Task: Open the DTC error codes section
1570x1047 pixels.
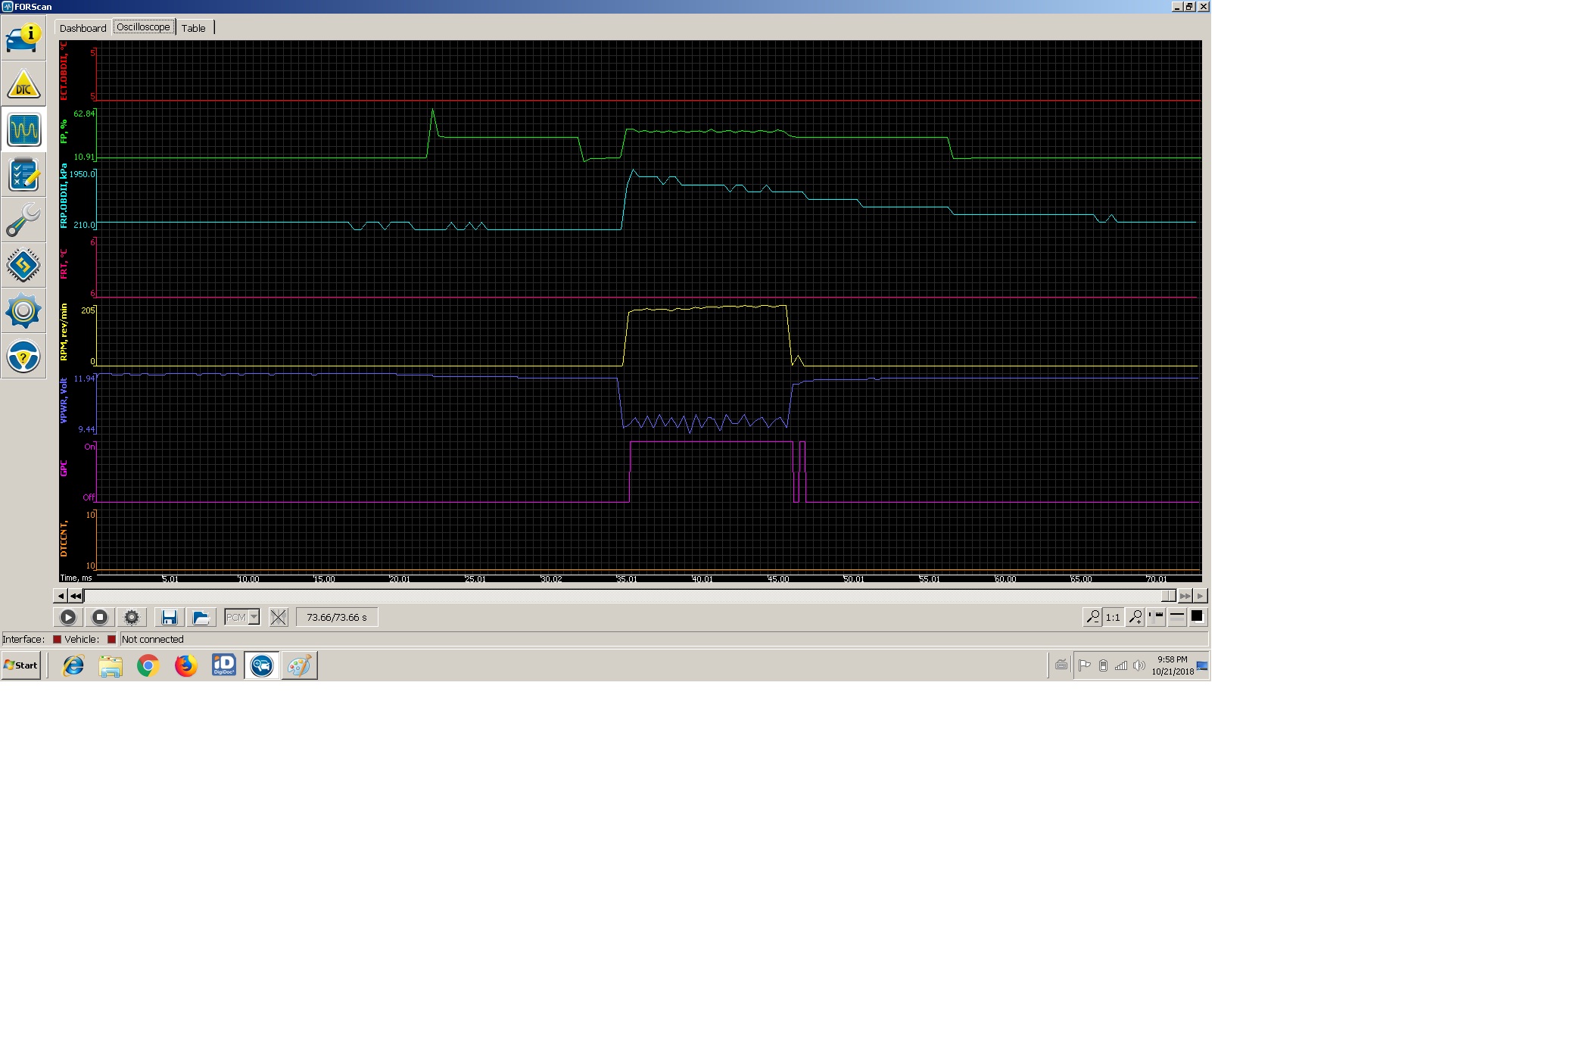Action: [x=23, y=84]
